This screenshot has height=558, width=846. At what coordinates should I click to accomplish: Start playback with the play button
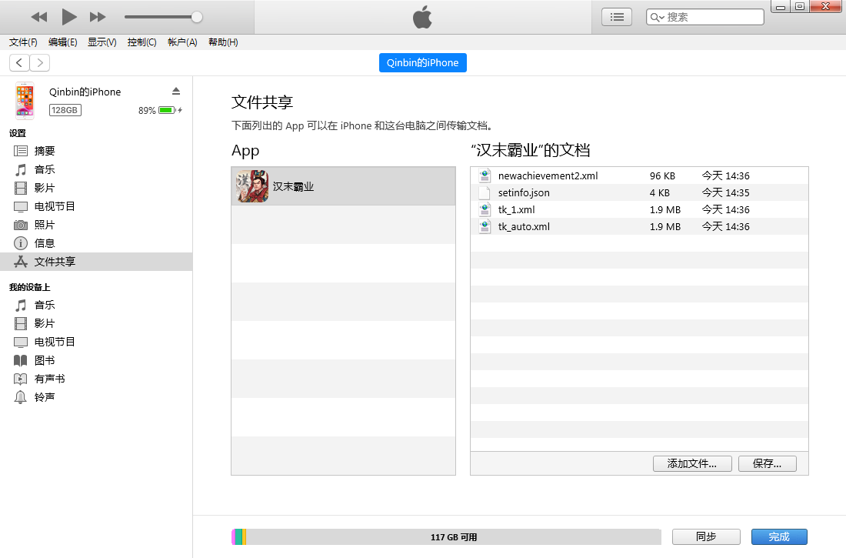pos(68,17)
